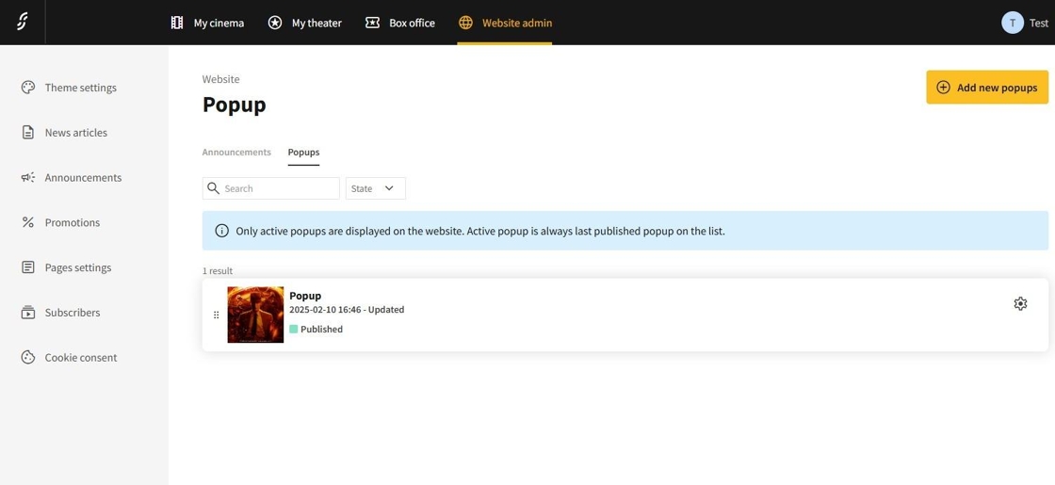Click the Theme settings palette icon
The height and width of the screenshot is (485, 1055).
pos(28,88)
